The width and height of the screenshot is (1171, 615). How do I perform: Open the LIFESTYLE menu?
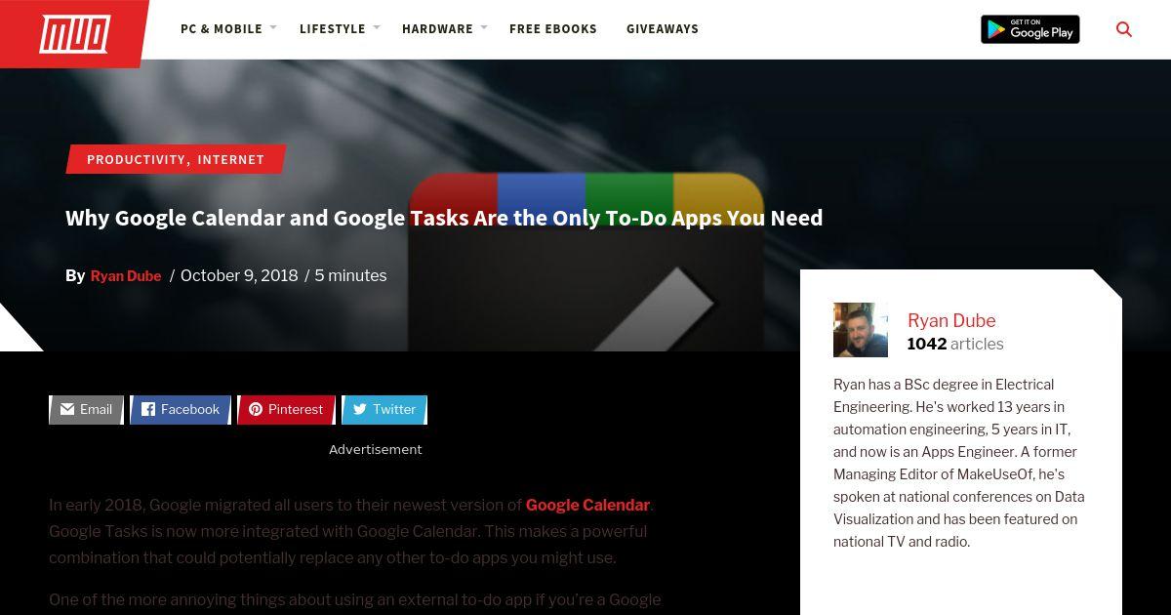pyautogui.click(x=333, y=29)
